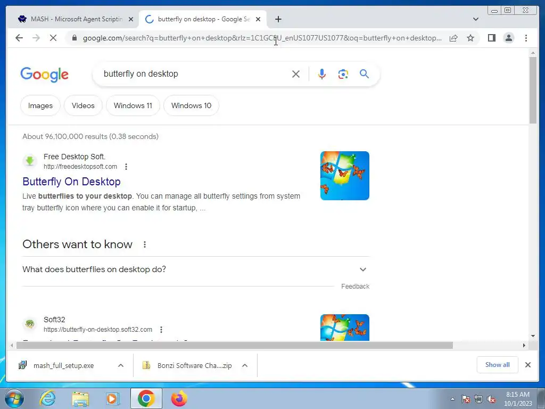Open Others want to know options menu
Screen dimensions: 545x409
point(145,244)
